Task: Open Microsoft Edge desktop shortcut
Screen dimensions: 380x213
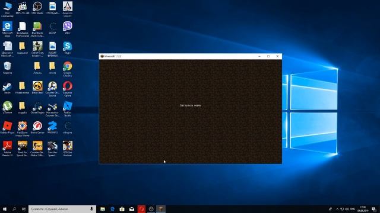Action: click(x=7, y=30)
